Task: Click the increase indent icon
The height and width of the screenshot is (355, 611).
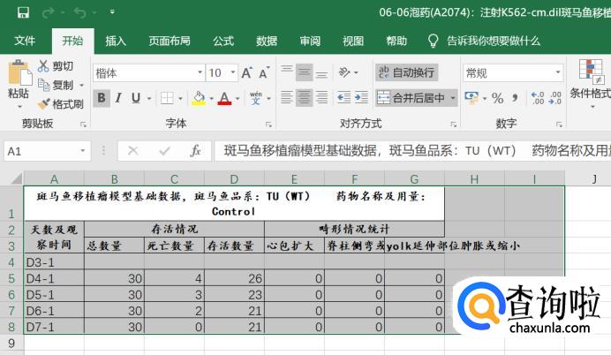Action: point(361,97)
